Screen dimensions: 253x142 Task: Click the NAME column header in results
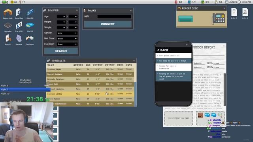point(51,65)
